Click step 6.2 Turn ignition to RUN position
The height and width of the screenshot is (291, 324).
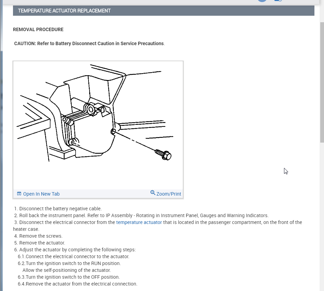pos(69,263)
